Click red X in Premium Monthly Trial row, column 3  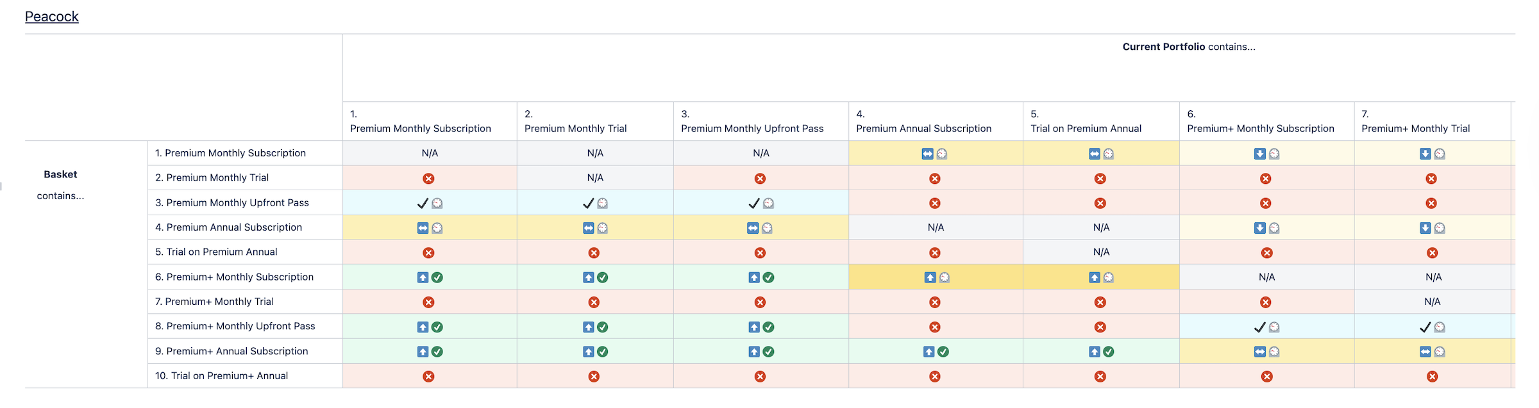(760, 179)
